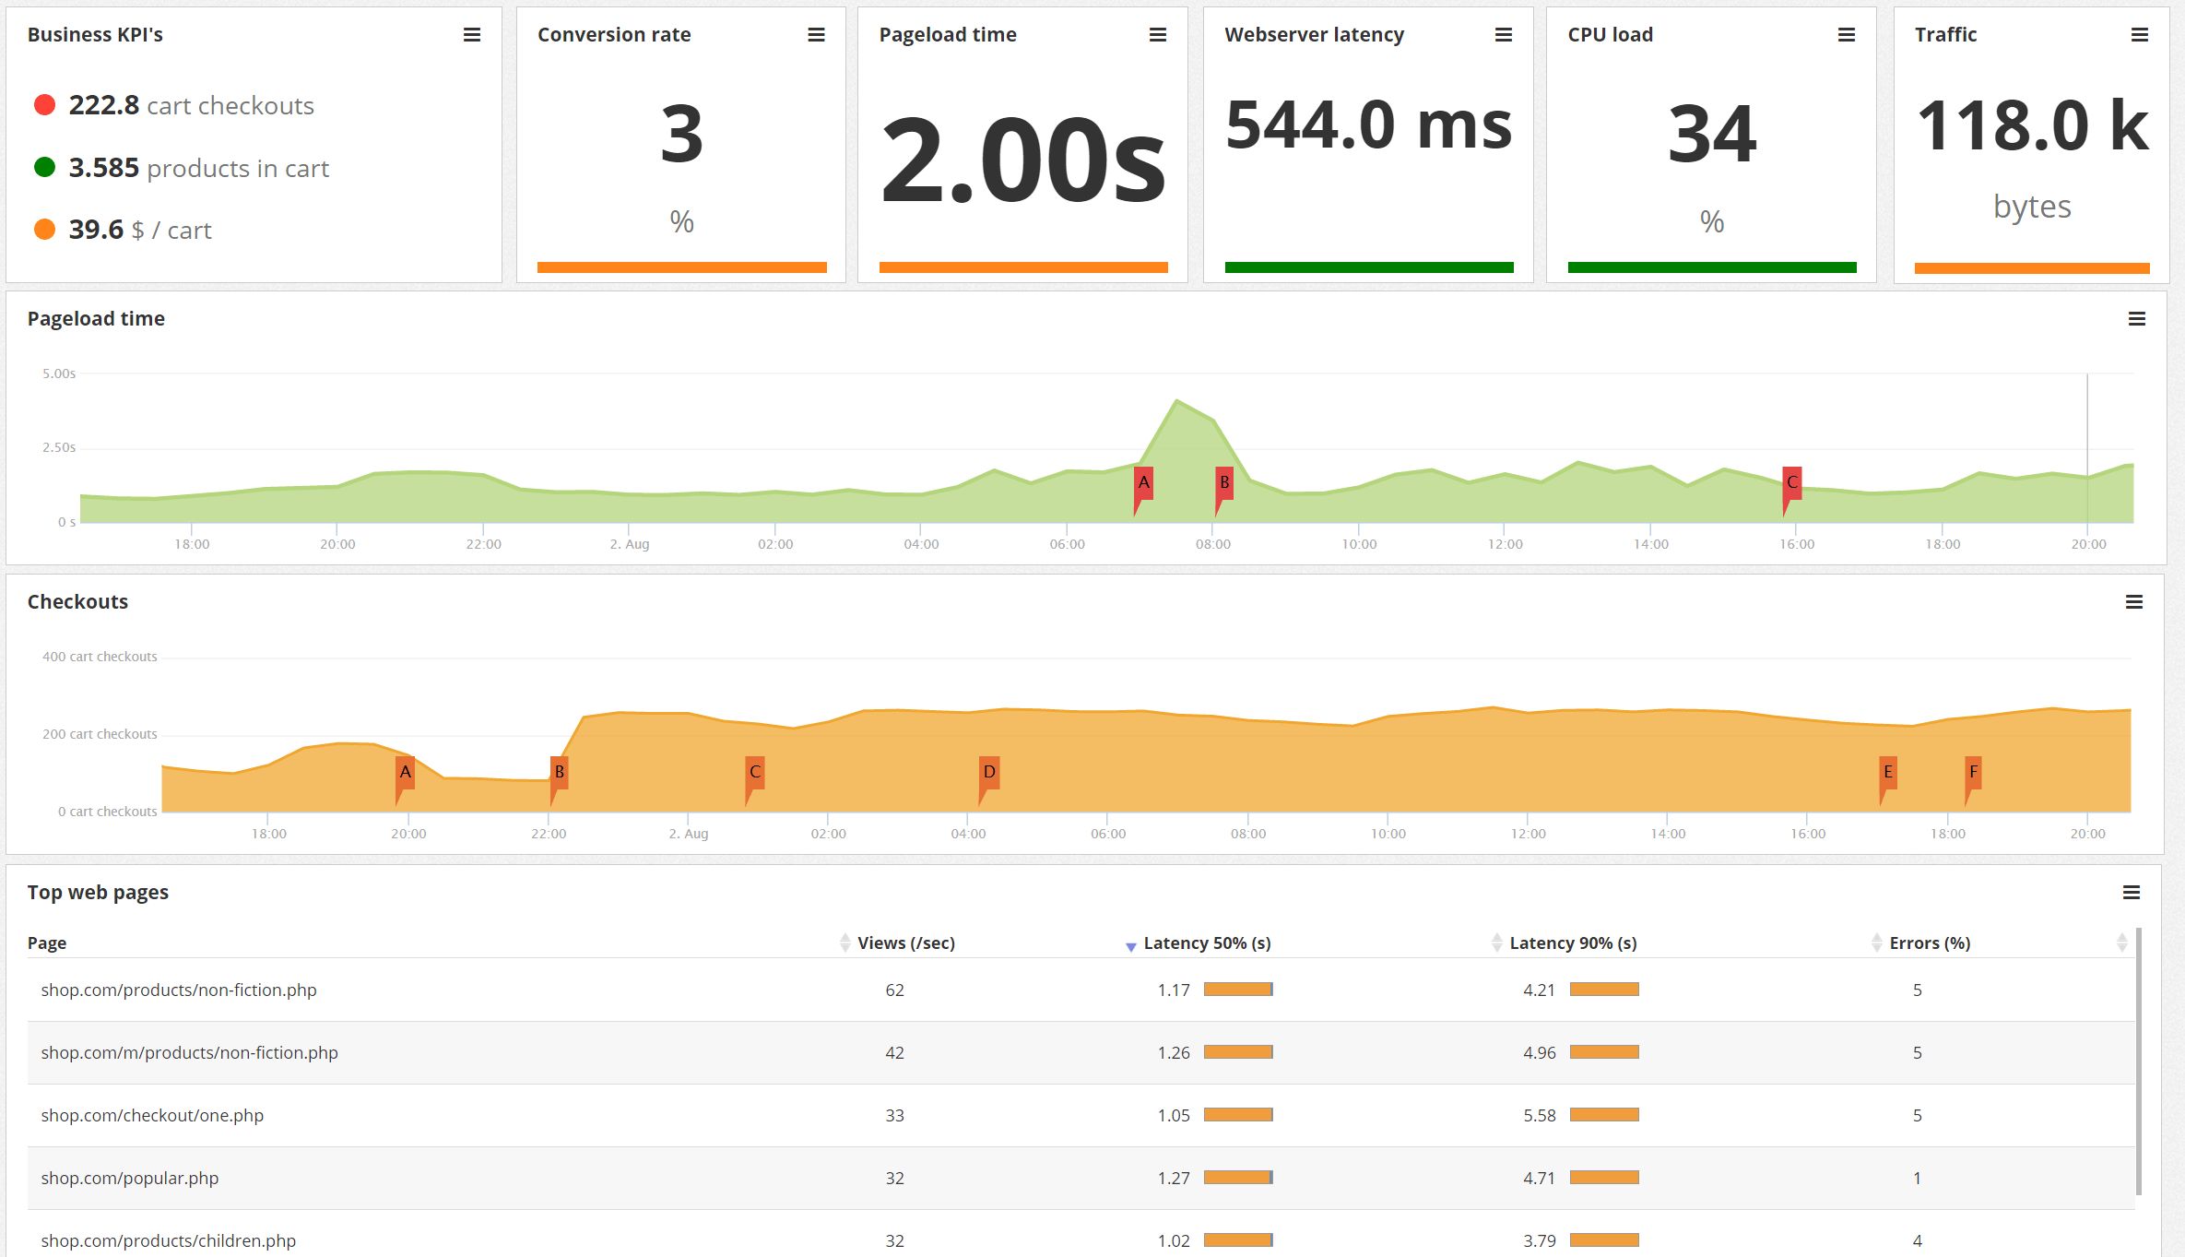Toggle the orange dollars per cart indicator
This screenshot has height=1257, width=2185.
pyautogui.click(x=43, y=228)
